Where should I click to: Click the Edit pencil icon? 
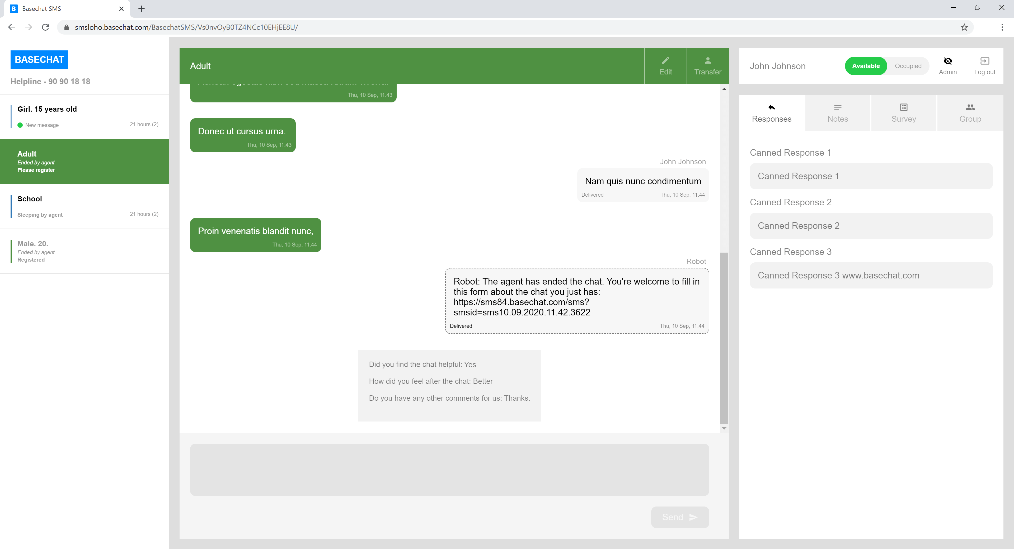(665, 60)
